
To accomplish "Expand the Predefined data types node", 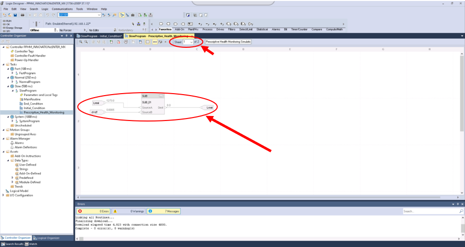I will (x=12, y=178).
